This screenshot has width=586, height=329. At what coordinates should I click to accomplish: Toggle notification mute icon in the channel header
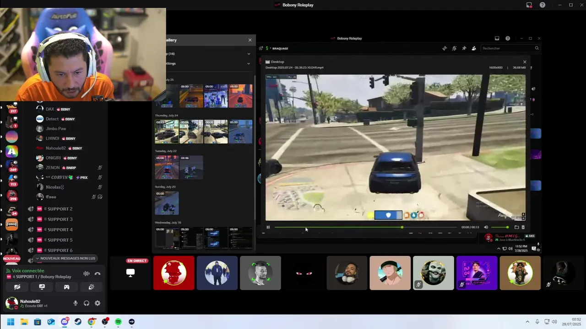click(454, 48)
